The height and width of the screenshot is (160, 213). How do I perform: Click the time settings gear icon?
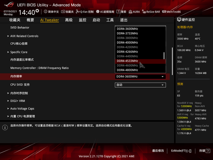tap(37, 11)
